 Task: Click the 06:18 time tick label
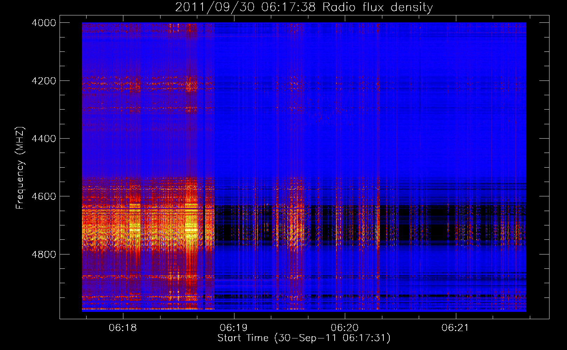(123, 328)
